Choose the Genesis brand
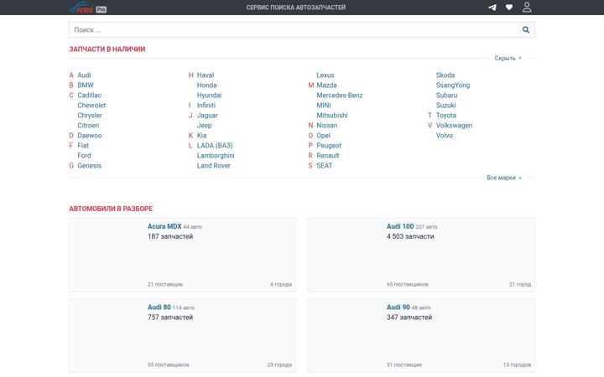Viewport: 604px width, 377px height. [90, 165]
